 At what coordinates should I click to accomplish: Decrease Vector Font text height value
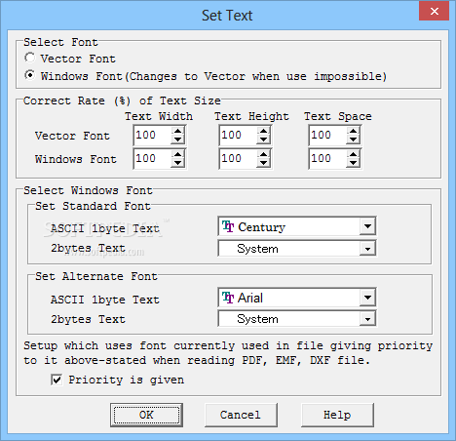click(263, 140)
